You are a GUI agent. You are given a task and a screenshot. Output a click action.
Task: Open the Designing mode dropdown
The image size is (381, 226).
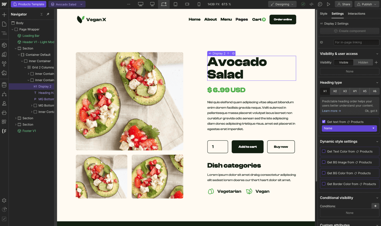click(x=282, y=4)
